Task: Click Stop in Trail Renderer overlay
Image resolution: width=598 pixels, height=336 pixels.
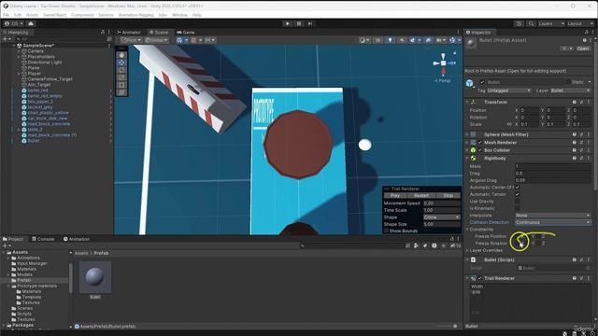Action: pos(448,195)
